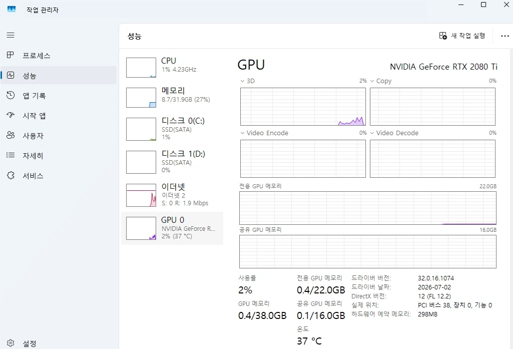
Task: Open 자세히 (Details) list icon
Action: point(11,155)
